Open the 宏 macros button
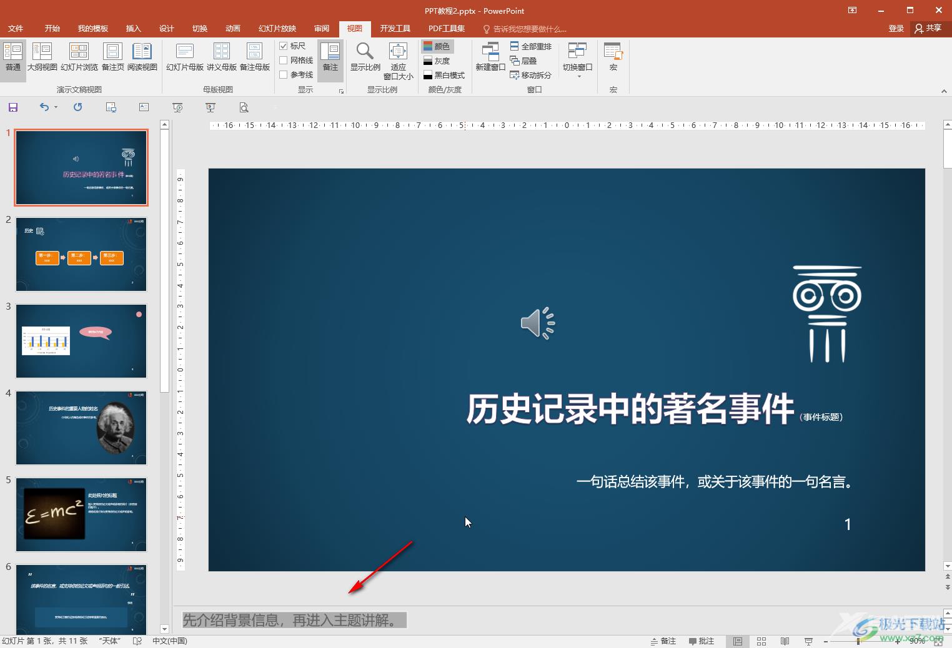 (613, 57)
